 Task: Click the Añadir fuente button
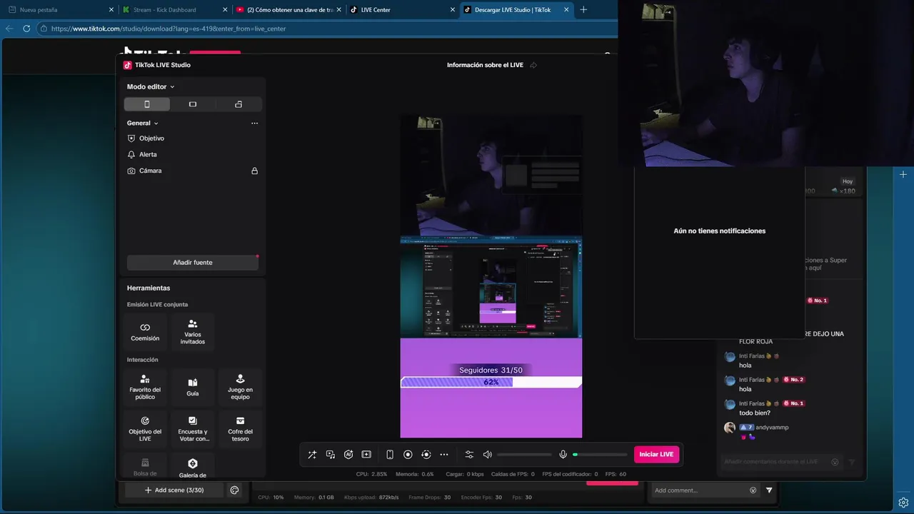pos(193,263)
